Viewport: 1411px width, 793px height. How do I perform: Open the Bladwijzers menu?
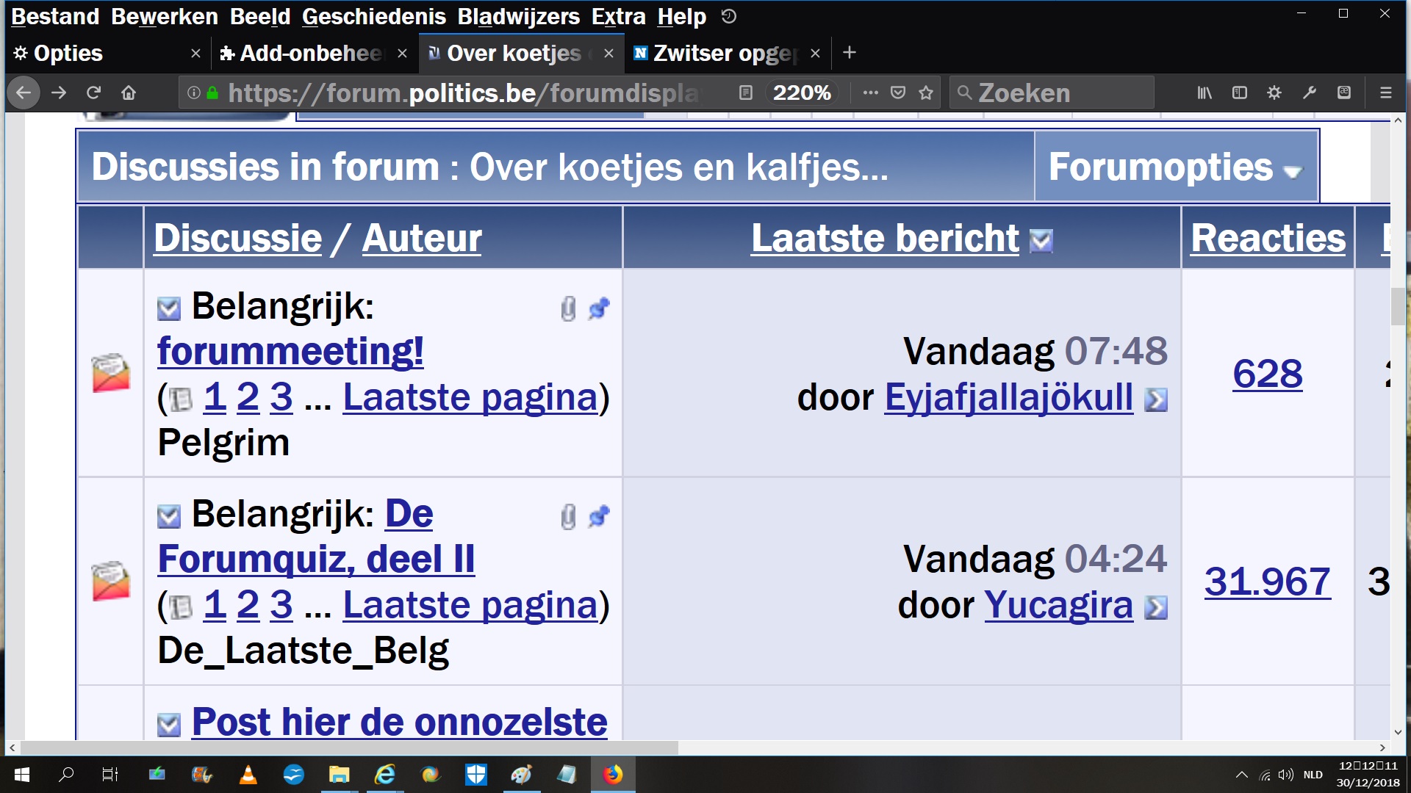point(518,16)
